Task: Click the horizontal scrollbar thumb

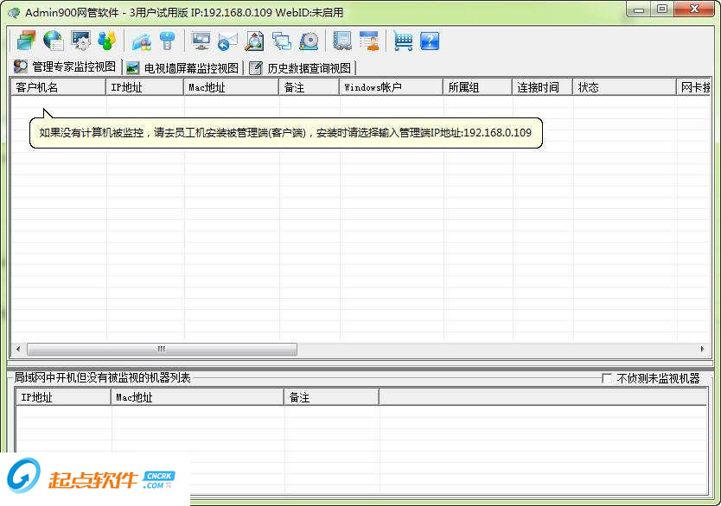Action: [162, 349]
